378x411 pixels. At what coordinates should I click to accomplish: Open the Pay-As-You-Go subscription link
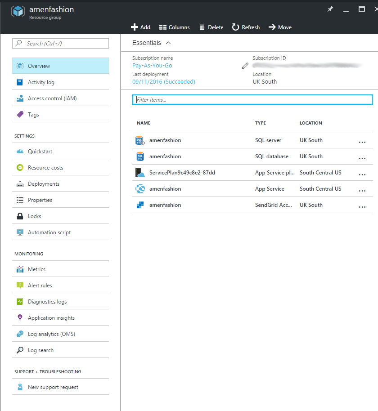152,66
